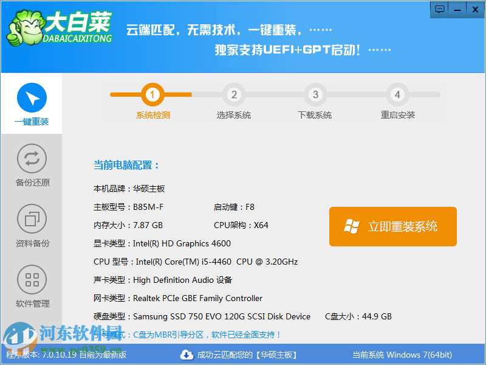This screenshot has width=486, height=365.
Task: Open the 备份还原 backup restore icon
Action: 32,158
